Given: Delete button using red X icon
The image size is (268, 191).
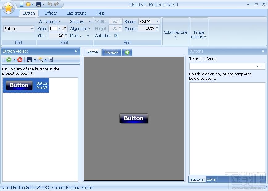Looking at the screenshot, I should pos(20,60).
